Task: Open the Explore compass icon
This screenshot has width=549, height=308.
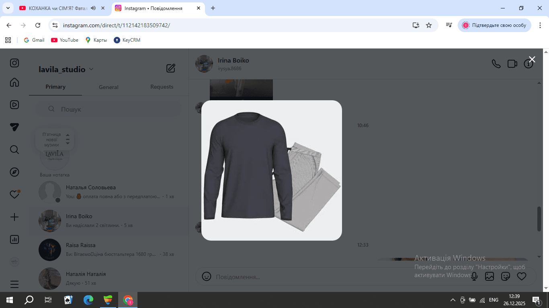Action: (x=14, y=172)
